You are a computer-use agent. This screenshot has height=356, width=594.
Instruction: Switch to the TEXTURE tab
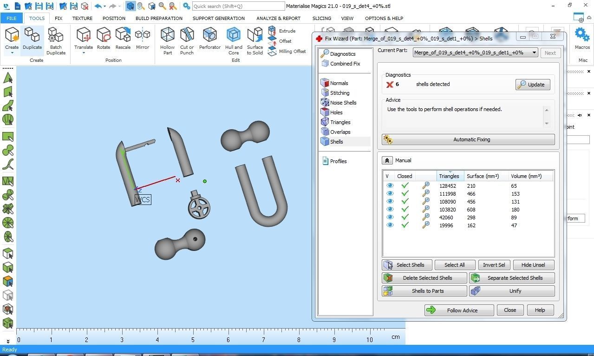[82, 18]
